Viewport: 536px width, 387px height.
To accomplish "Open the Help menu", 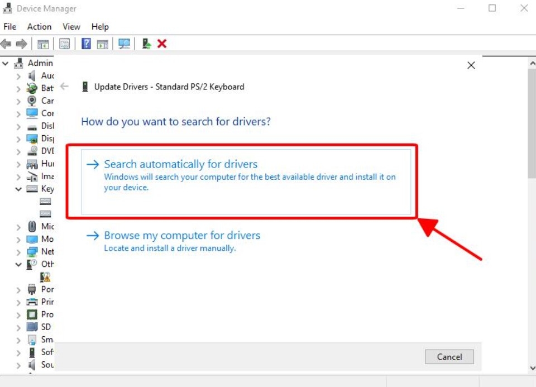I will tap(100, 27).
